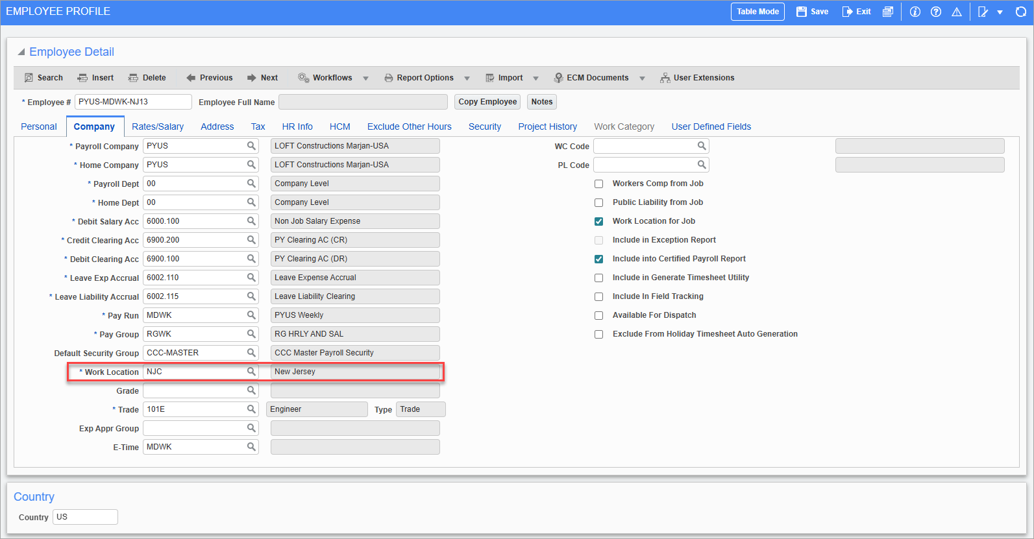Screen dimensions: 1034x539
Task: Enable Include In Field Tracking checkbox
Action: (x=599, y=297)
